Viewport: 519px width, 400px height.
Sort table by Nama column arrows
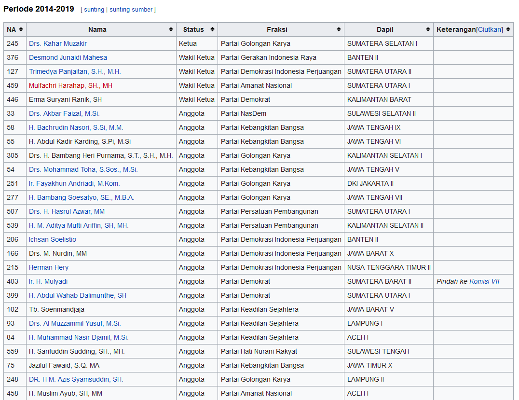[x=171, y=29]
